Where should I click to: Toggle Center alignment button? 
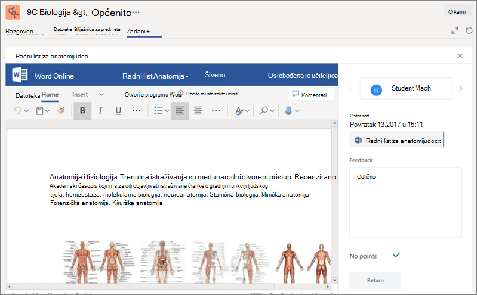point(198,111)
